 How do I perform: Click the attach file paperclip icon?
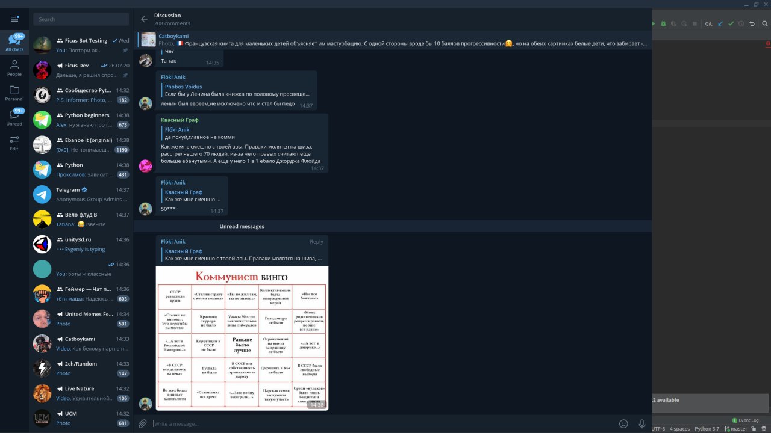[x=143, y=424]
